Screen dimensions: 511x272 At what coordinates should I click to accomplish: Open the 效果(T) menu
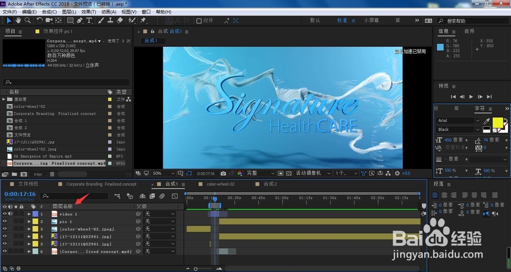(88, 12)
